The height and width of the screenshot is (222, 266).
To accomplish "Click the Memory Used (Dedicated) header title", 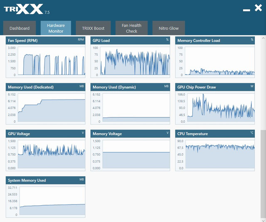I will (31, 87).
